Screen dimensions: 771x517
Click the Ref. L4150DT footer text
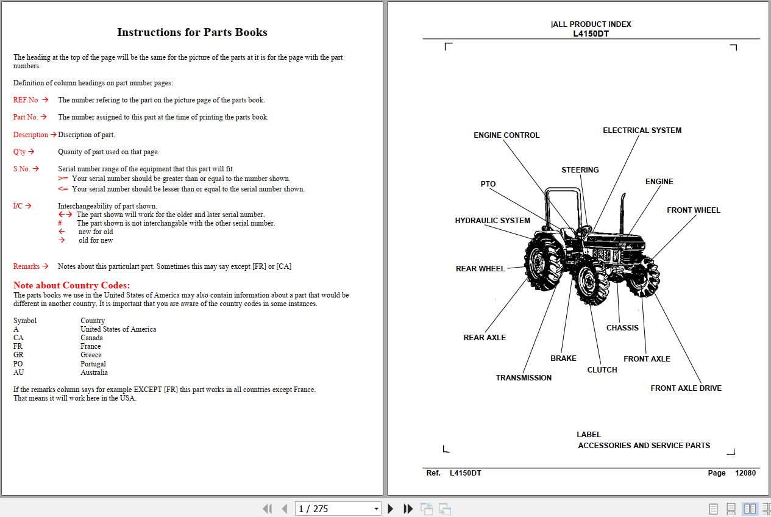[x=453, y=473]
